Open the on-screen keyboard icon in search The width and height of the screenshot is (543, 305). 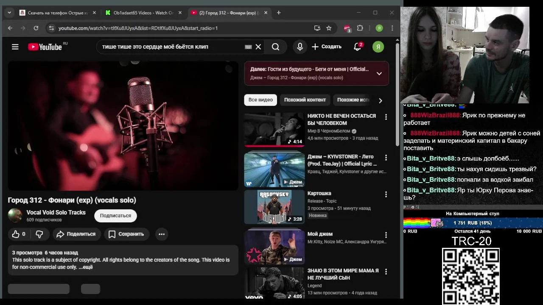pos(248,47)
